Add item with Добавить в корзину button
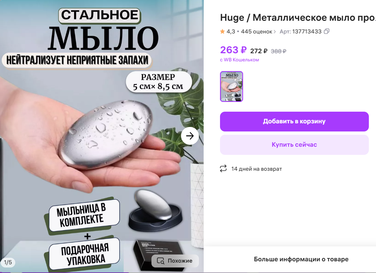376x273 pixels. pos(294,121)
